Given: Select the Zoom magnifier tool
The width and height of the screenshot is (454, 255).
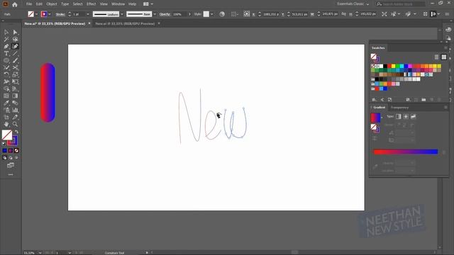Looking at the screenshot, I should coord(15,124).
